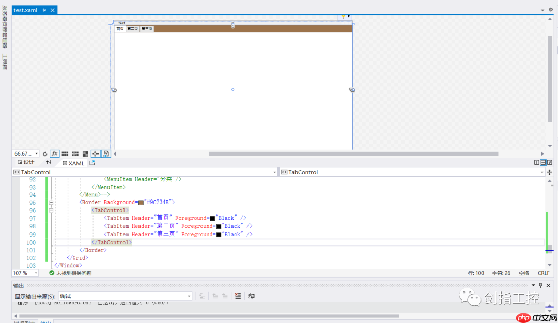Click the swap panes arrows icon
The height and width of the screenshot is (323, 558).
point(49,162)
